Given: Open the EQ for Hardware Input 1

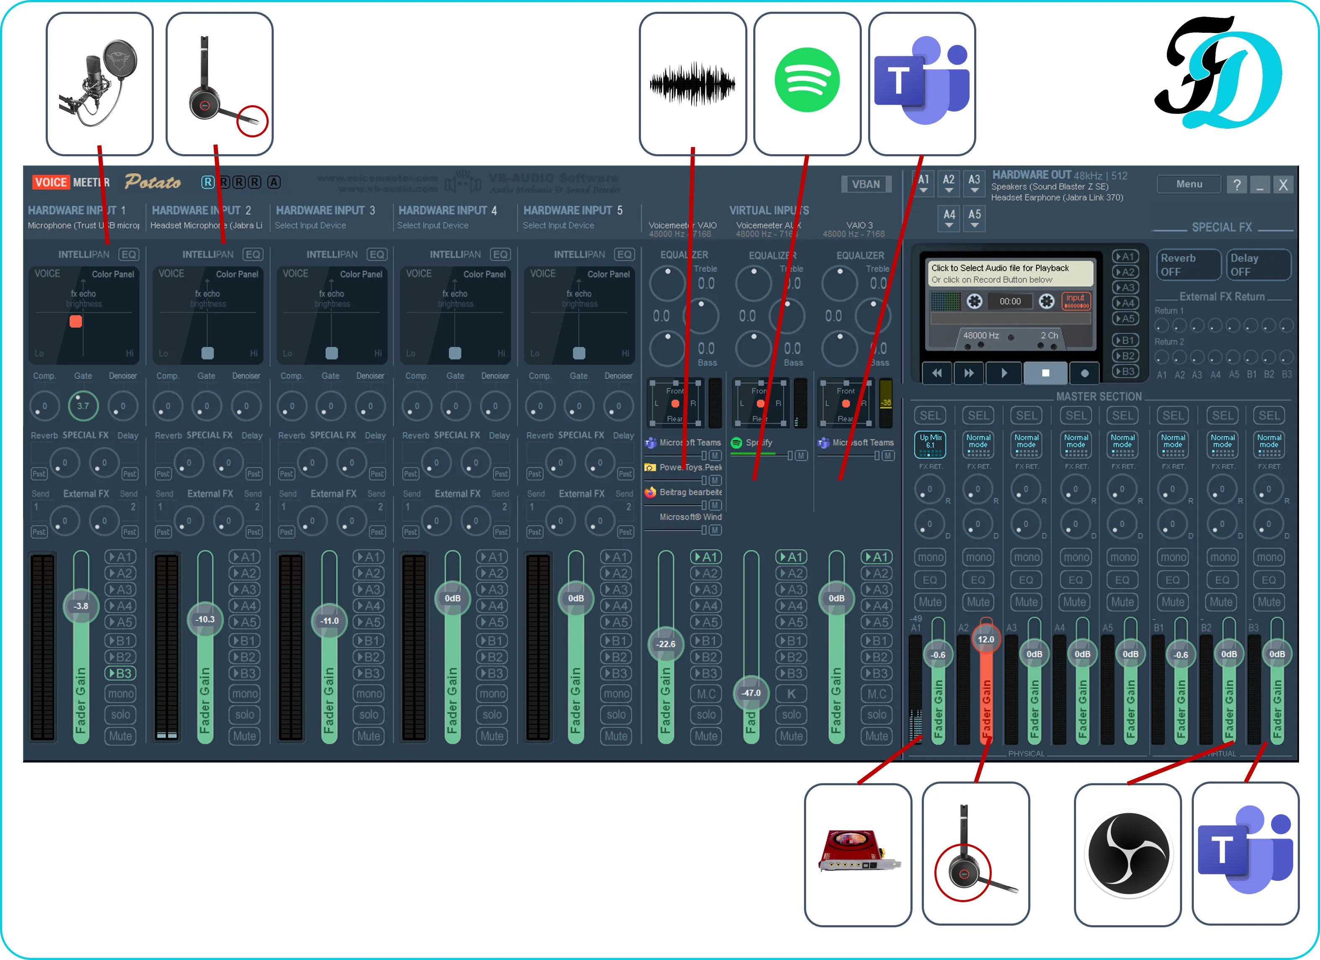Looking at the screenshot, I should click(x=128, y=254).
